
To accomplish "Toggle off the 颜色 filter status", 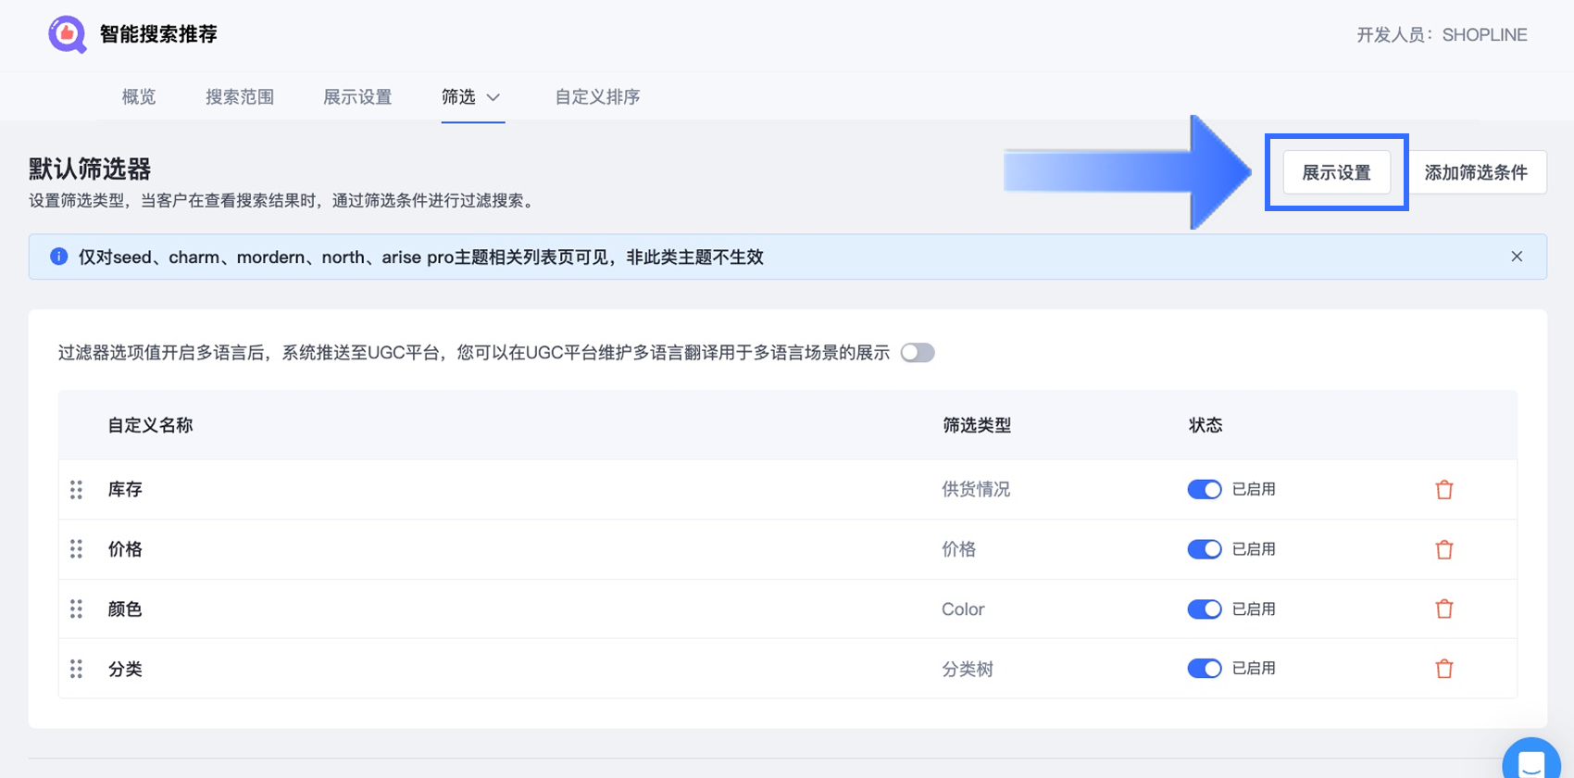I will pos(1204,609).
